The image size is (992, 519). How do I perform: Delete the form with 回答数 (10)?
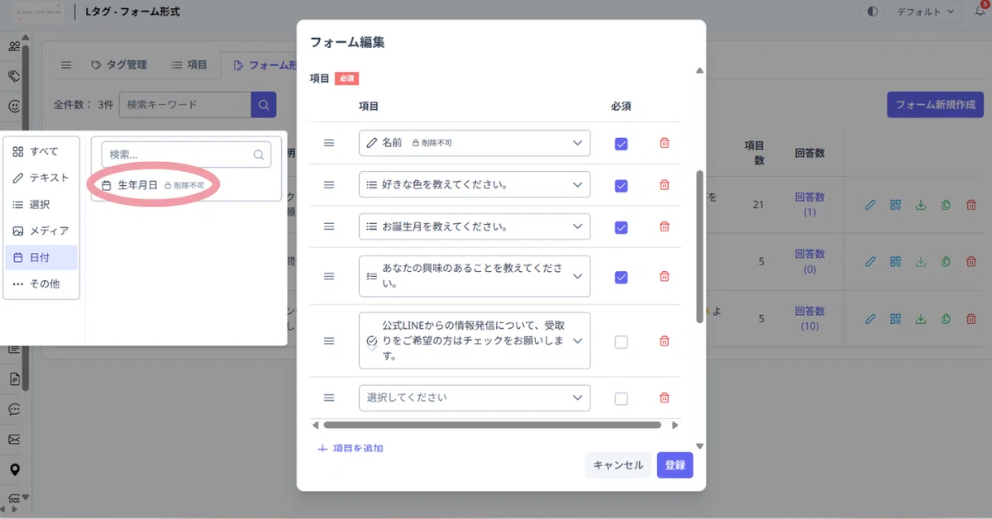pos(971,318)
